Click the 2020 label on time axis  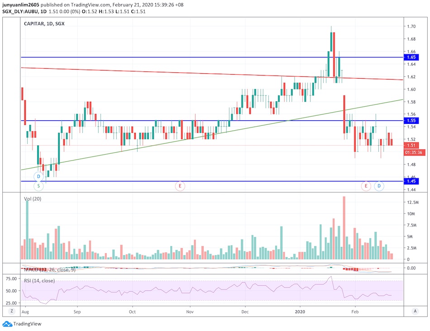[300, 312]
